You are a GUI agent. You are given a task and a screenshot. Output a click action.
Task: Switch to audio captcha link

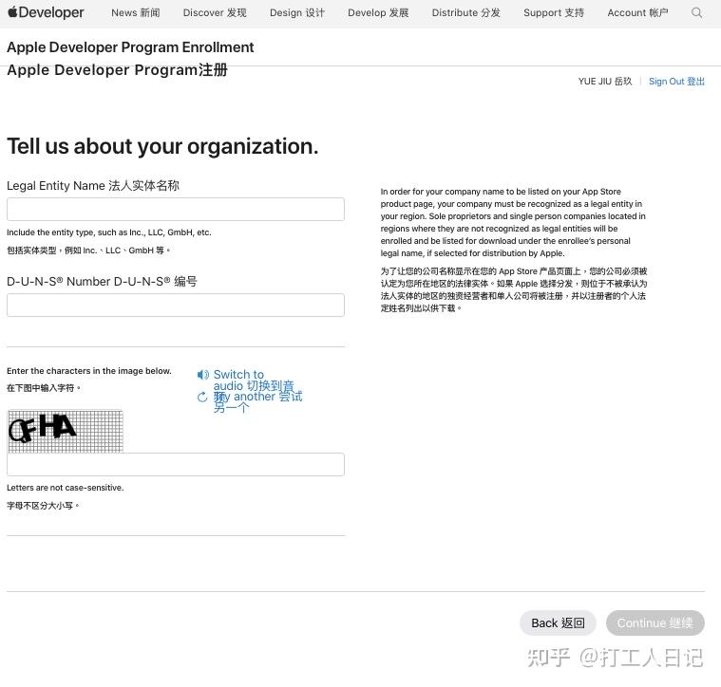[x=254, y=381]
